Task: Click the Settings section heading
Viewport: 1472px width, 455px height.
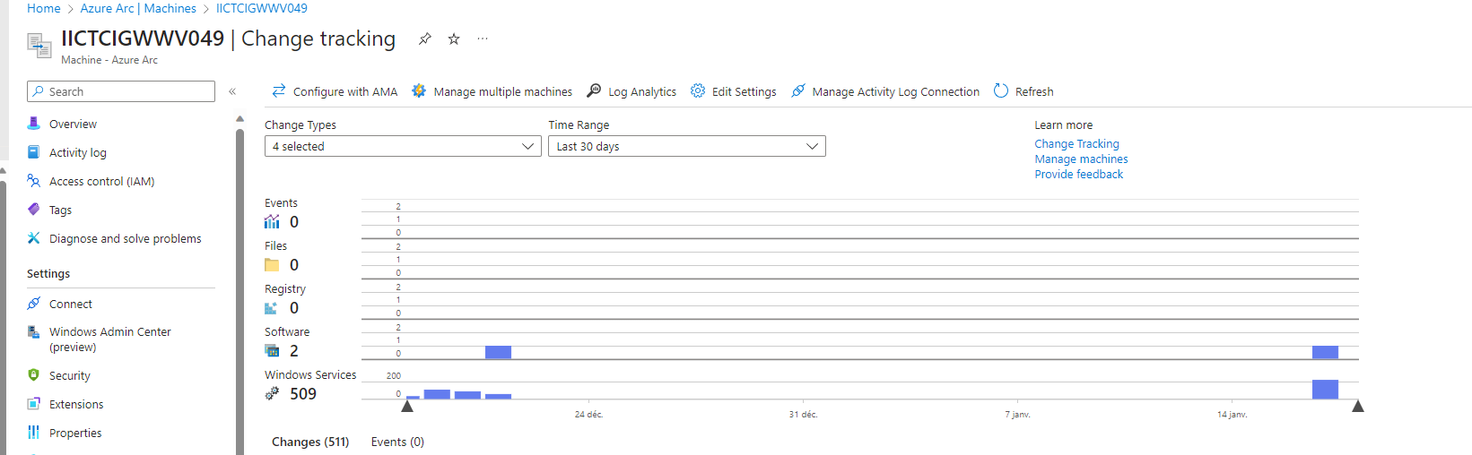Action: (x=48, y=273)
